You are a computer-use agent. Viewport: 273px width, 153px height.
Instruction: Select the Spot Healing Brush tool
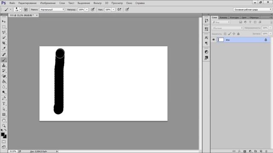pyautogui.click(x=4, y=54)
